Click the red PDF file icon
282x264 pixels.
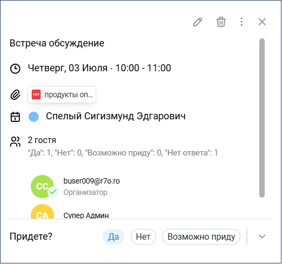coord(36,94)
